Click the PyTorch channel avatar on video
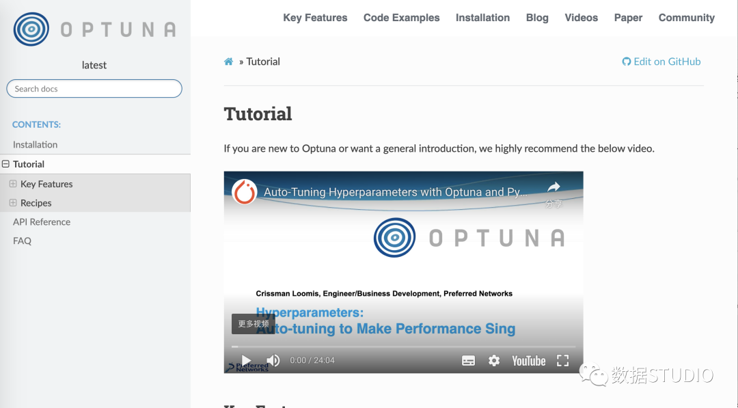The height and width of the screenshot is (408, 738). point(244,192)
